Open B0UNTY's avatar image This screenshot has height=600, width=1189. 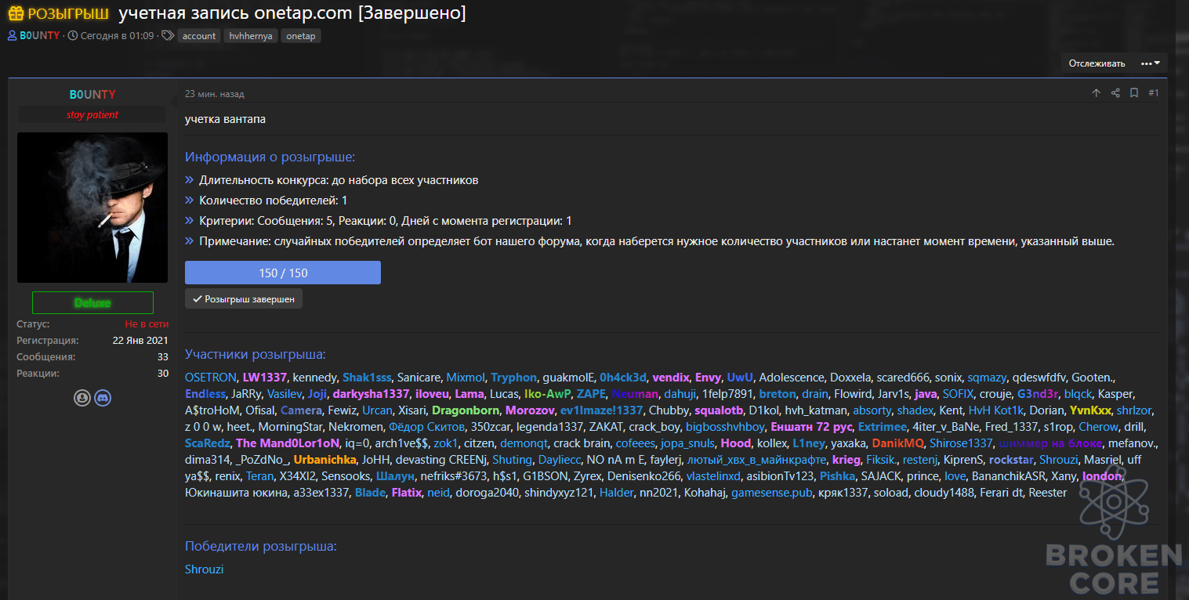coord(92,208)
